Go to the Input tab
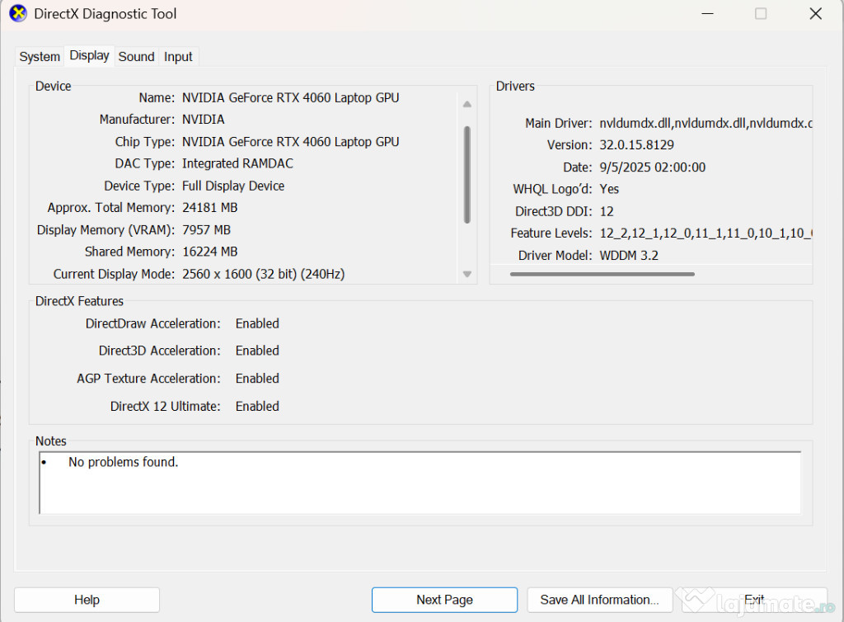This screenshot has height=622, width=844. 178,57
